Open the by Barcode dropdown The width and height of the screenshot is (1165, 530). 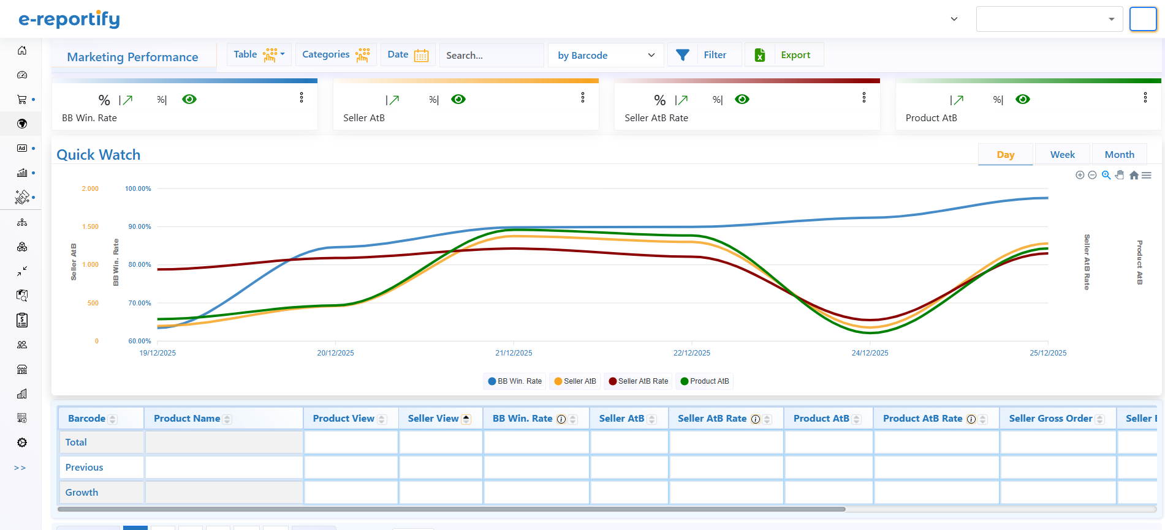(605, 55)
